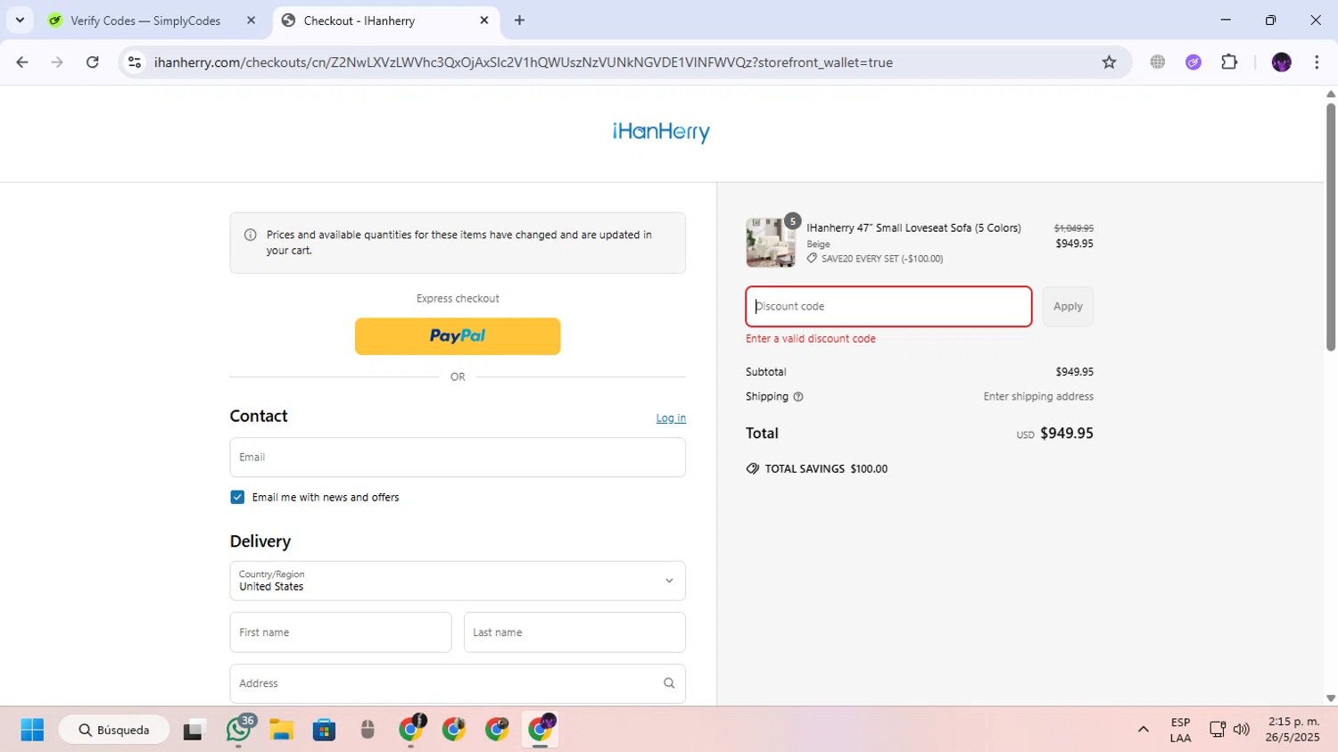Click the info icon in price notice
1338x752 pixels.
(x=251, y=235)
